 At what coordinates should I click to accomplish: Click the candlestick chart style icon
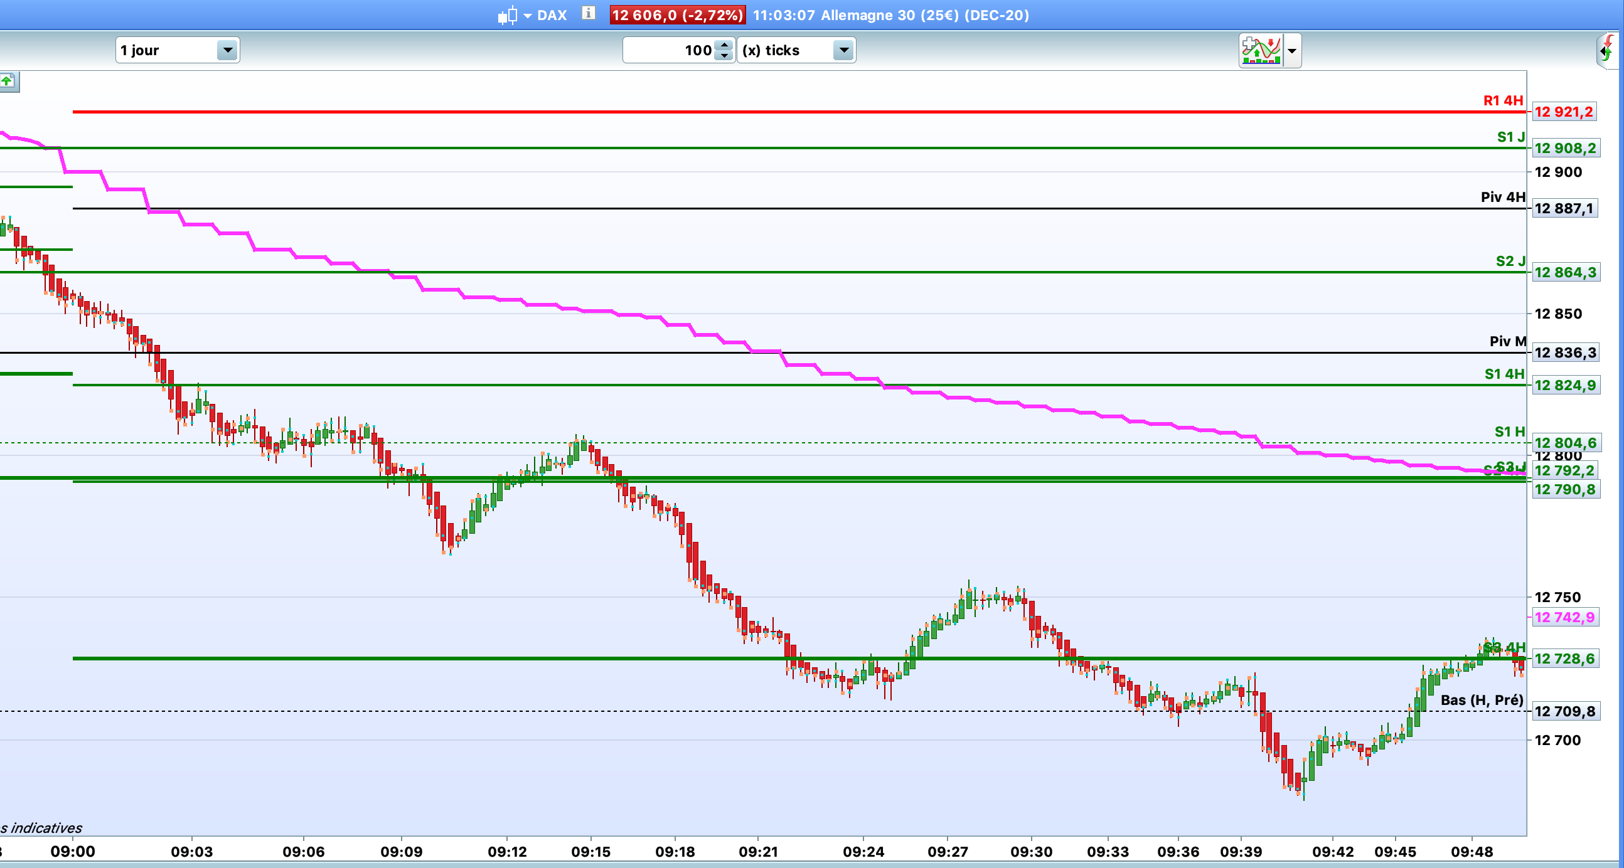tap(508, 15)
